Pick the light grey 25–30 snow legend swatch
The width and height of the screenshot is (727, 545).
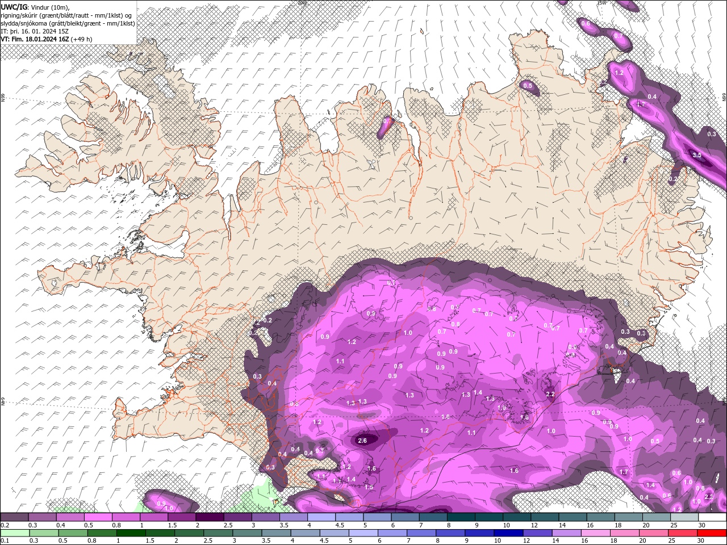[685, 517]
